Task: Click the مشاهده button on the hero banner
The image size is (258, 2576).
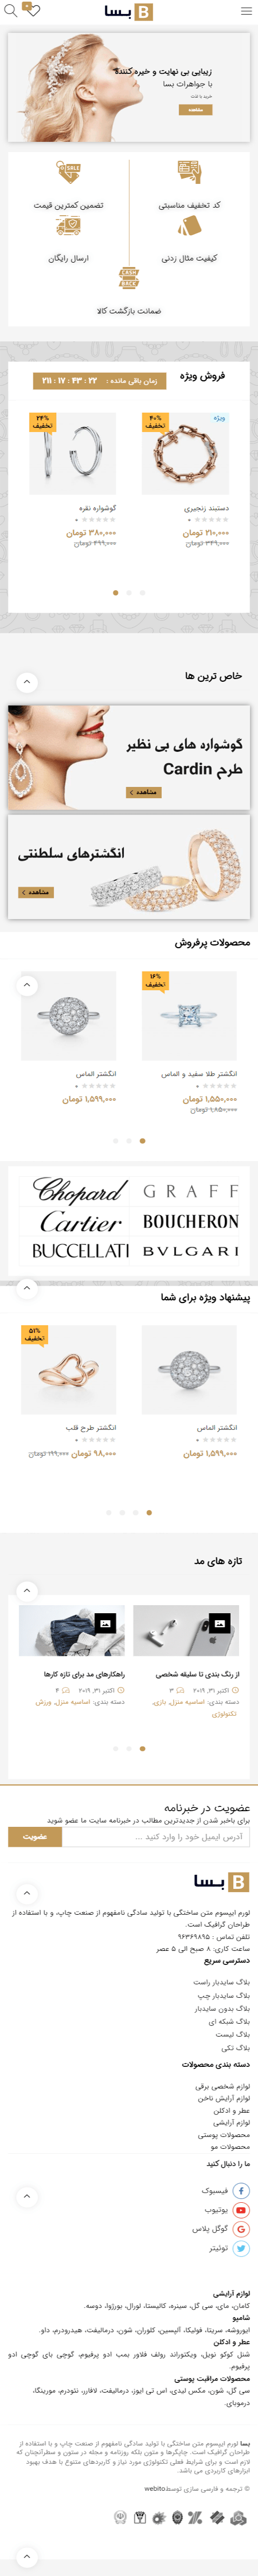Action: point(195,109)
